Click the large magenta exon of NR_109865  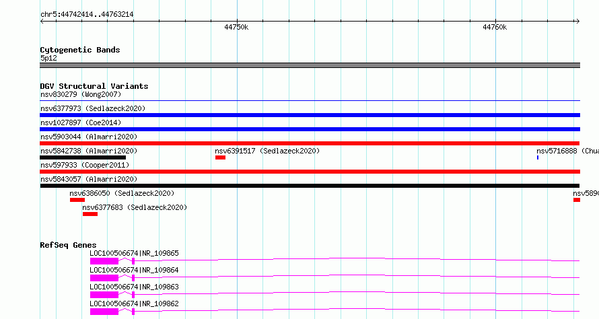104,261
